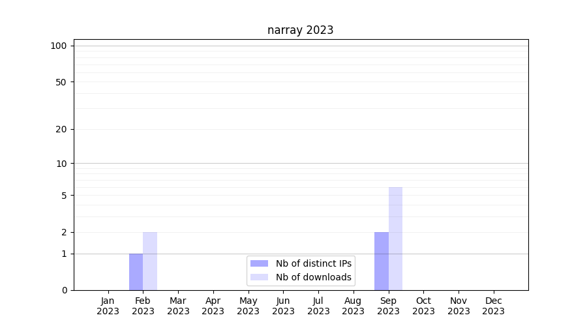Click the 0 y-axis tick label
The height and width of the screenshot is (326, 587).
click(x=63, y=290)
